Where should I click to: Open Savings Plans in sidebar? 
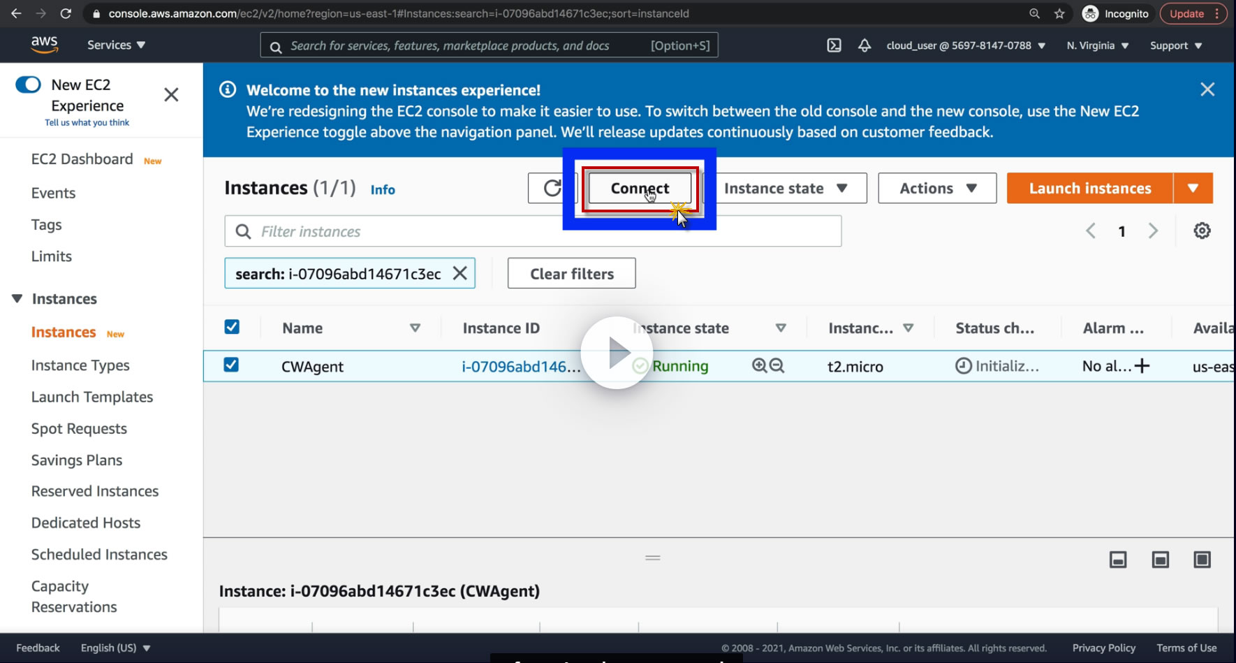[x=77, y=460]
